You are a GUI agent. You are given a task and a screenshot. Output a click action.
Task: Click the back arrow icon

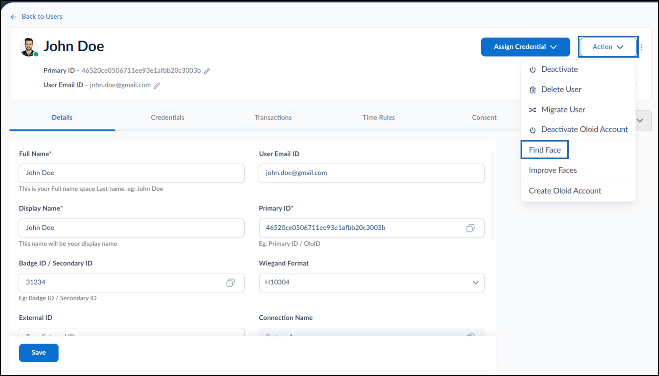13,17
